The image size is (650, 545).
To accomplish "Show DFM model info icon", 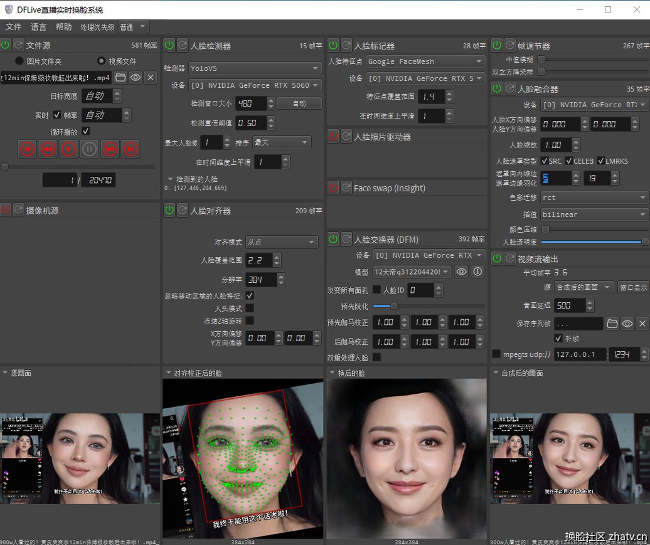I will [x=477, y=272].
